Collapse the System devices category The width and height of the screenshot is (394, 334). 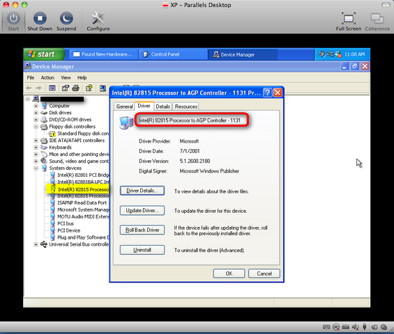pos(36,168)
